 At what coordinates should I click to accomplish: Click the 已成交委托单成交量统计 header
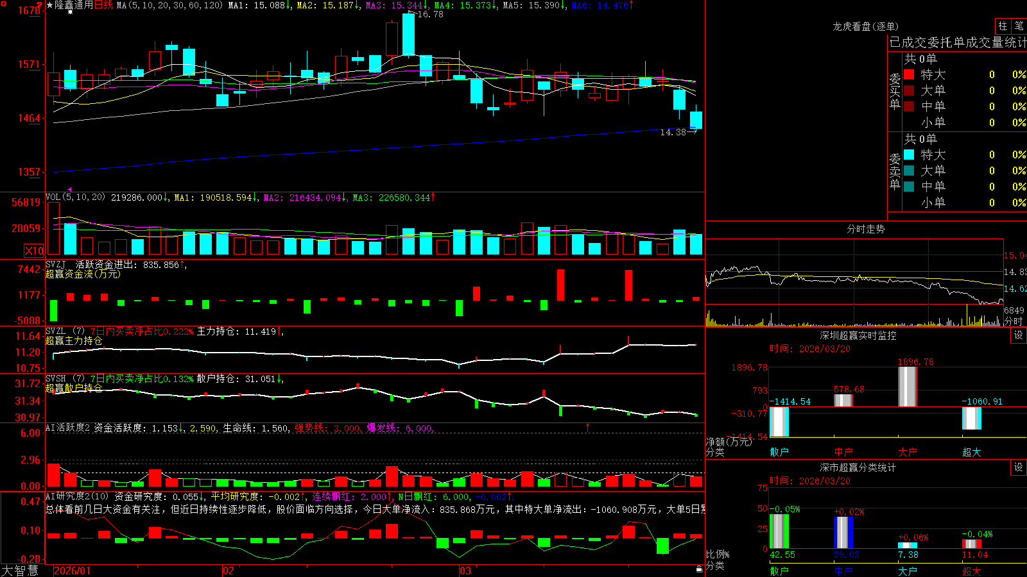[958, 42]
